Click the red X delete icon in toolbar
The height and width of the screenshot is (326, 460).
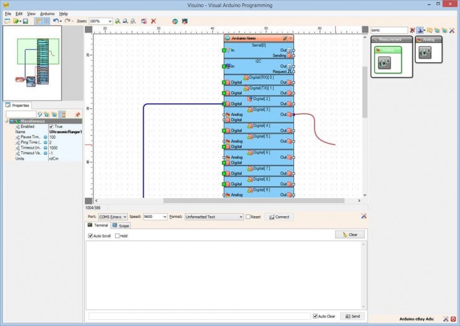(x=153, y=21)
